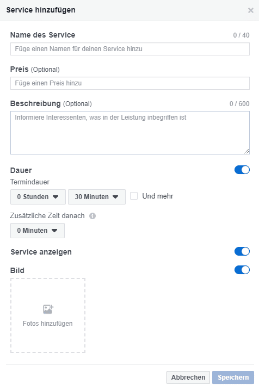Click the info icon beside Zusätzliche Zeit danach

(x=92, y=216)
